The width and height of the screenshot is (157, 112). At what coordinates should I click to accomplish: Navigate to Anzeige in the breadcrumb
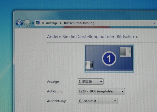click(x=52, y=23)
